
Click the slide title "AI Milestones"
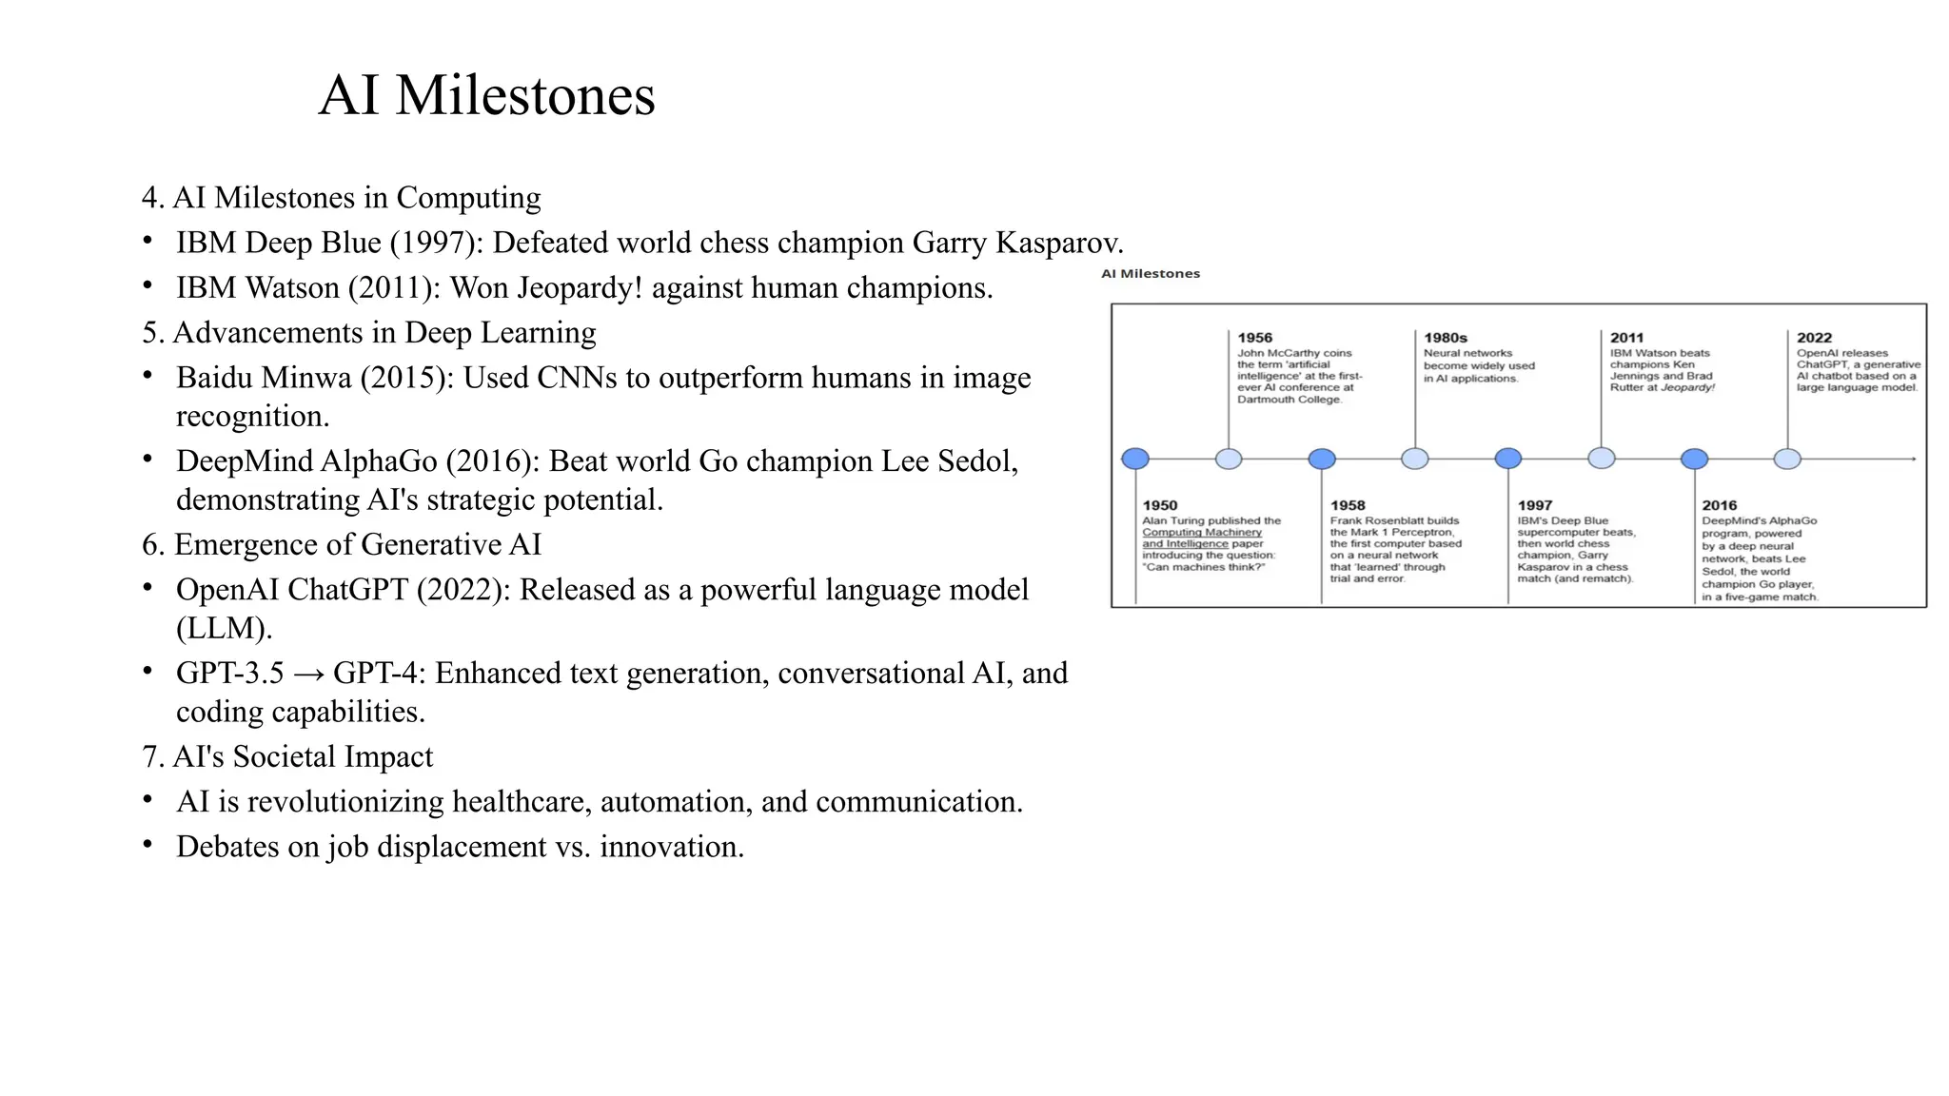tap(486, 95)
